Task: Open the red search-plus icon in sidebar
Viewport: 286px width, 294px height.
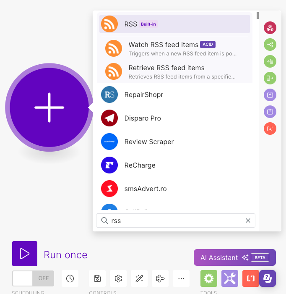Action: point(270,129)
